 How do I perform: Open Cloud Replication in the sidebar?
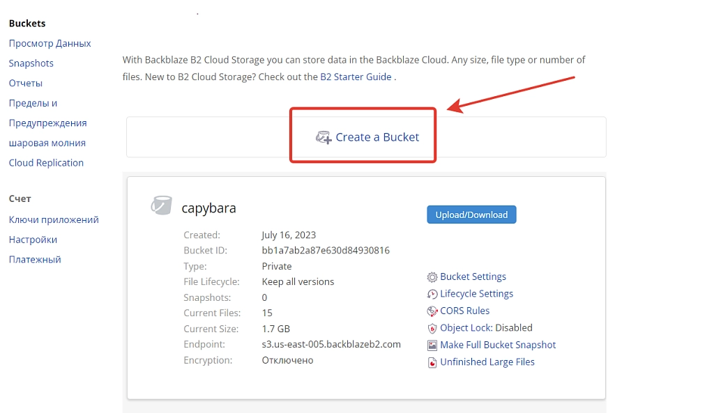coord(47,163)
